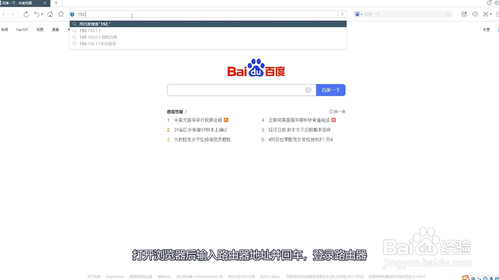The image size is (499, 280).
Task: Open the 设置 settings link
Action: pos(486,30)
